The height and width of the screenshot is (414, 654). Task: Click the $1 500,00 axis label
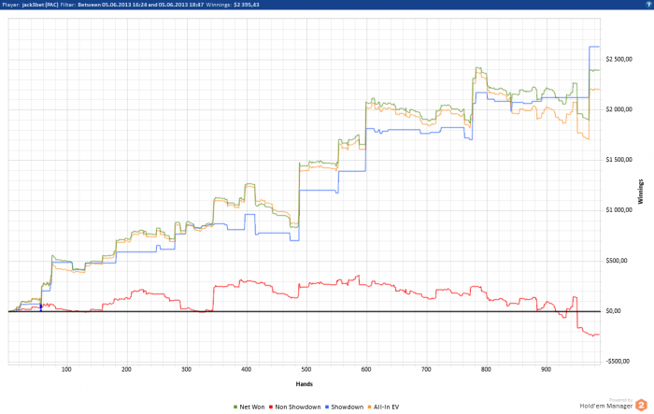point(618,160)
